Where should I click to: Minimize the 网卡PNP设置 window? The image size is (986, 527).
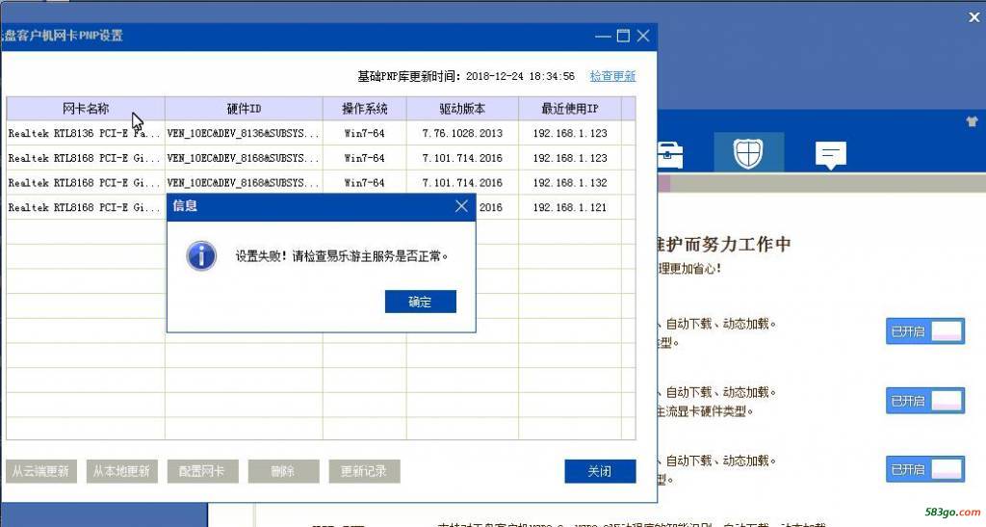click(603, 36)
